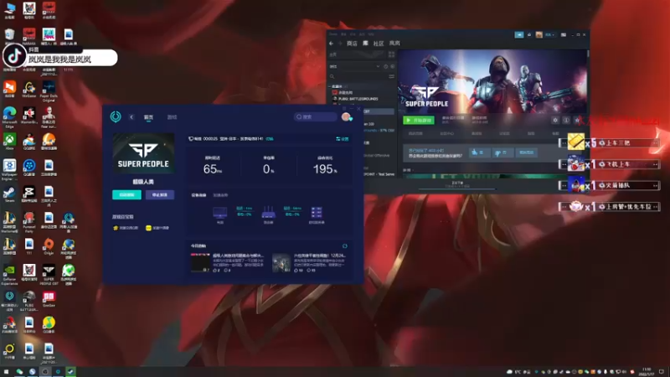Click the server device icon in accelerator
Viewport: 670px width, 377px height.
[317, 213]
